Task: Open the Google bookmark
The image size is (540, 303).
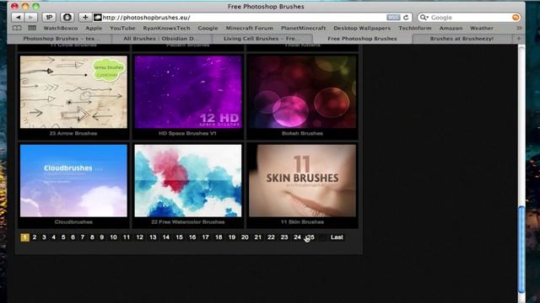Action: pos(208,28)
